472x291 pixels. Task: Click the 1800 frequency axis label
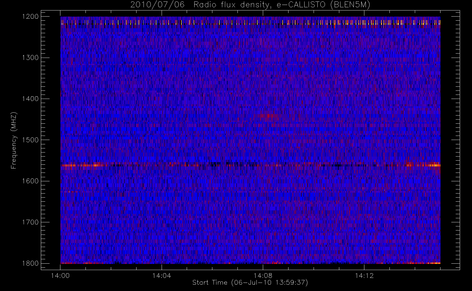pos(30,263)
